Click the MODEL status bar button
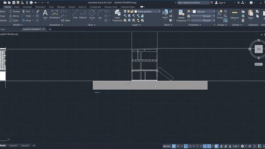This screenshot has width=265, height=149. coord(167,146)
